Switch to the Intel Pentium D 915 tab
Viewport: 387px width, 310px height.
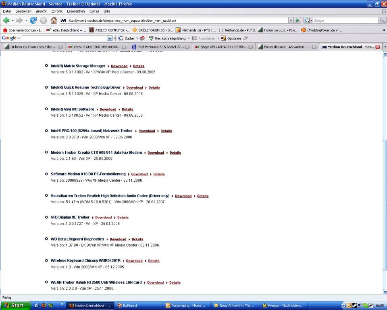coord(160,47)
